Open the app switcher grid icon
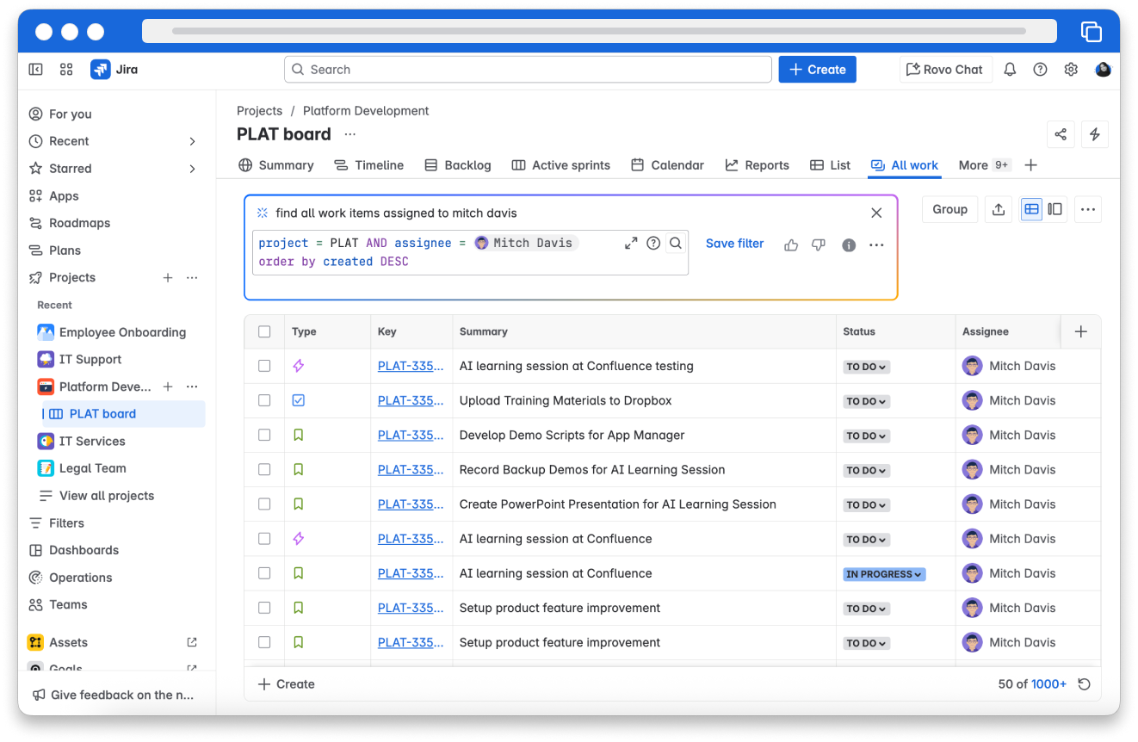1138x742 pixels. click(66, 70)
